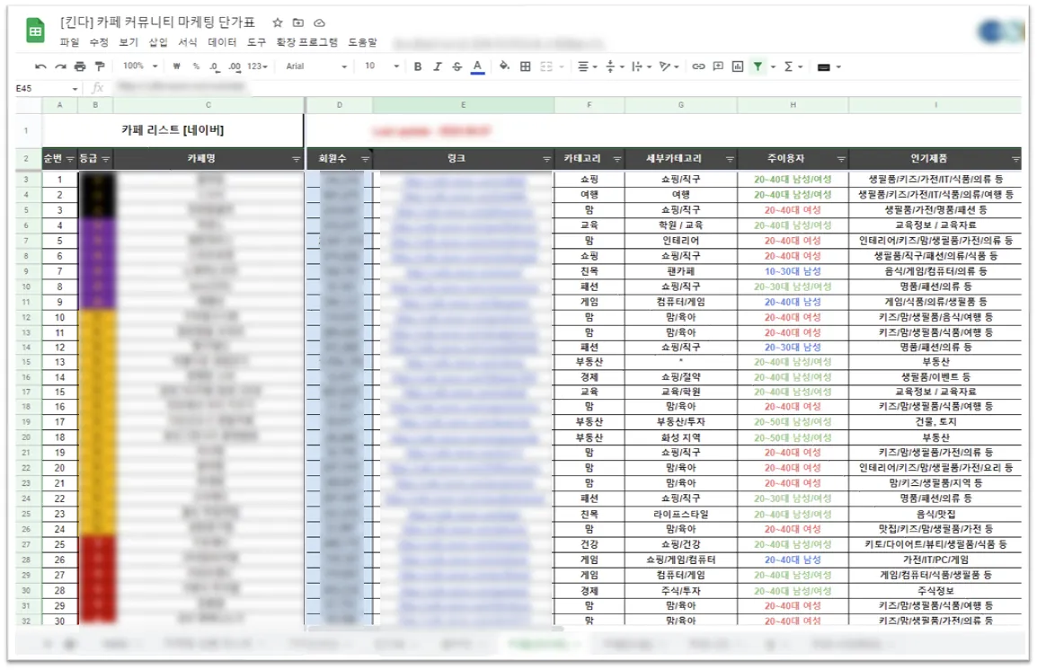Click the 라이프스타일 cell
Viewport: 1037px width, 670px height.
680,514
